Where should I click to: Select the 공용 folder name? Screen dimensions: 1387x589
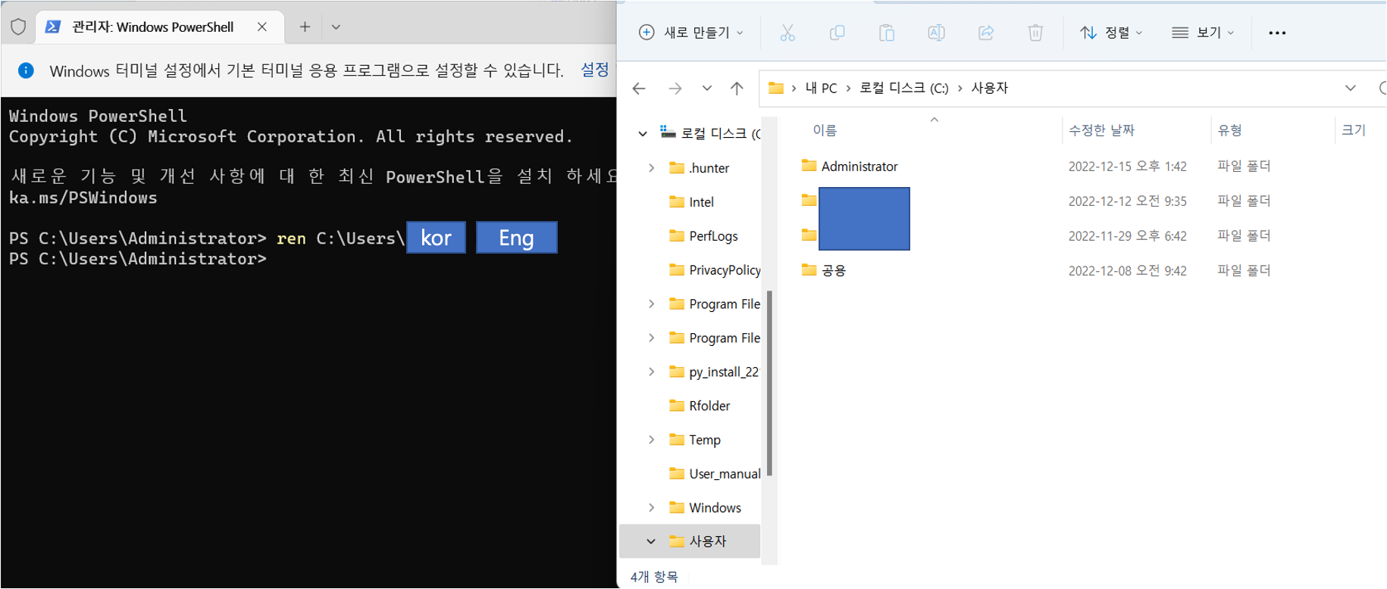coord(834,270)
